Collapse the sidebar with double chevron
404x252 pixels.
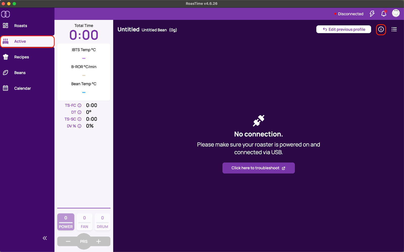click(45, 238)
